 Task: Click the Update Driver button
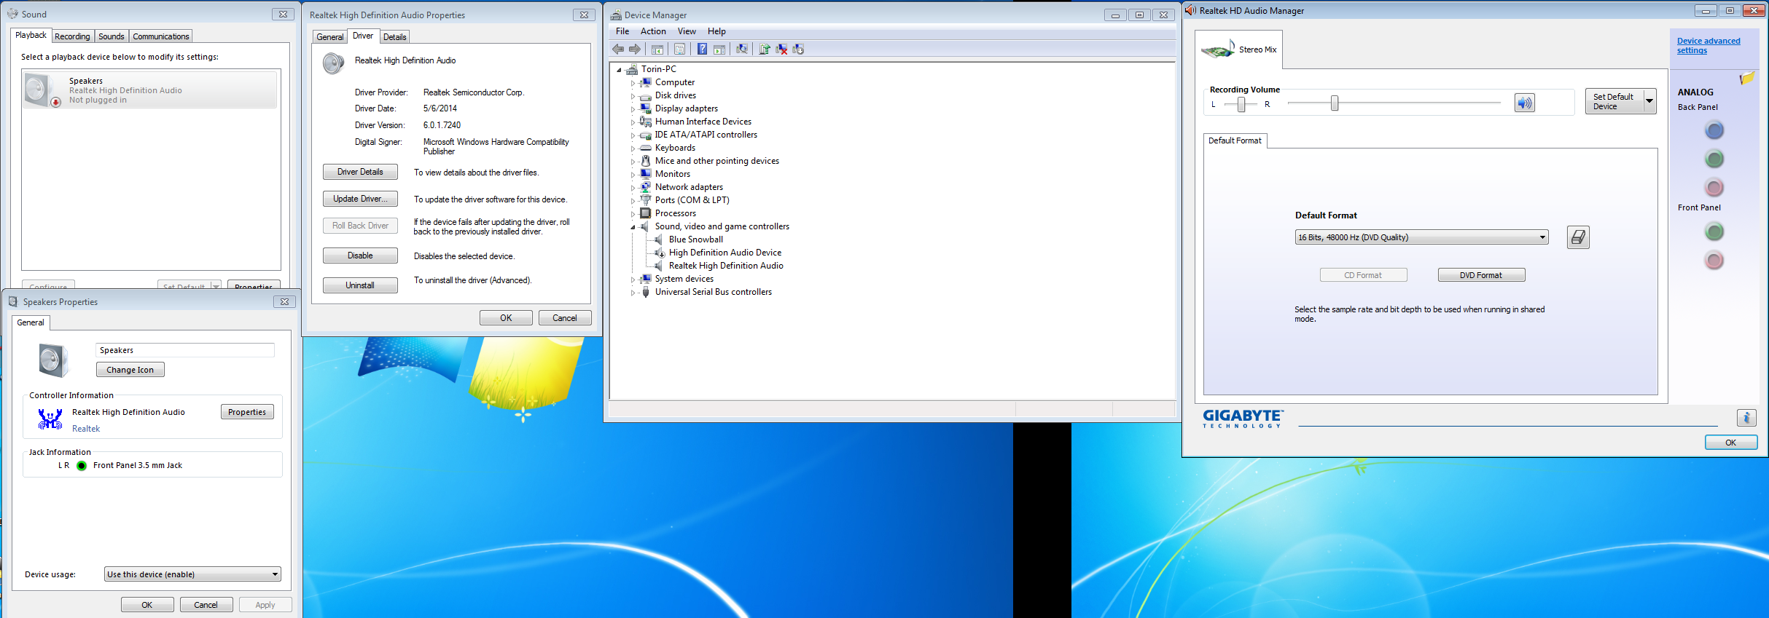360,199
